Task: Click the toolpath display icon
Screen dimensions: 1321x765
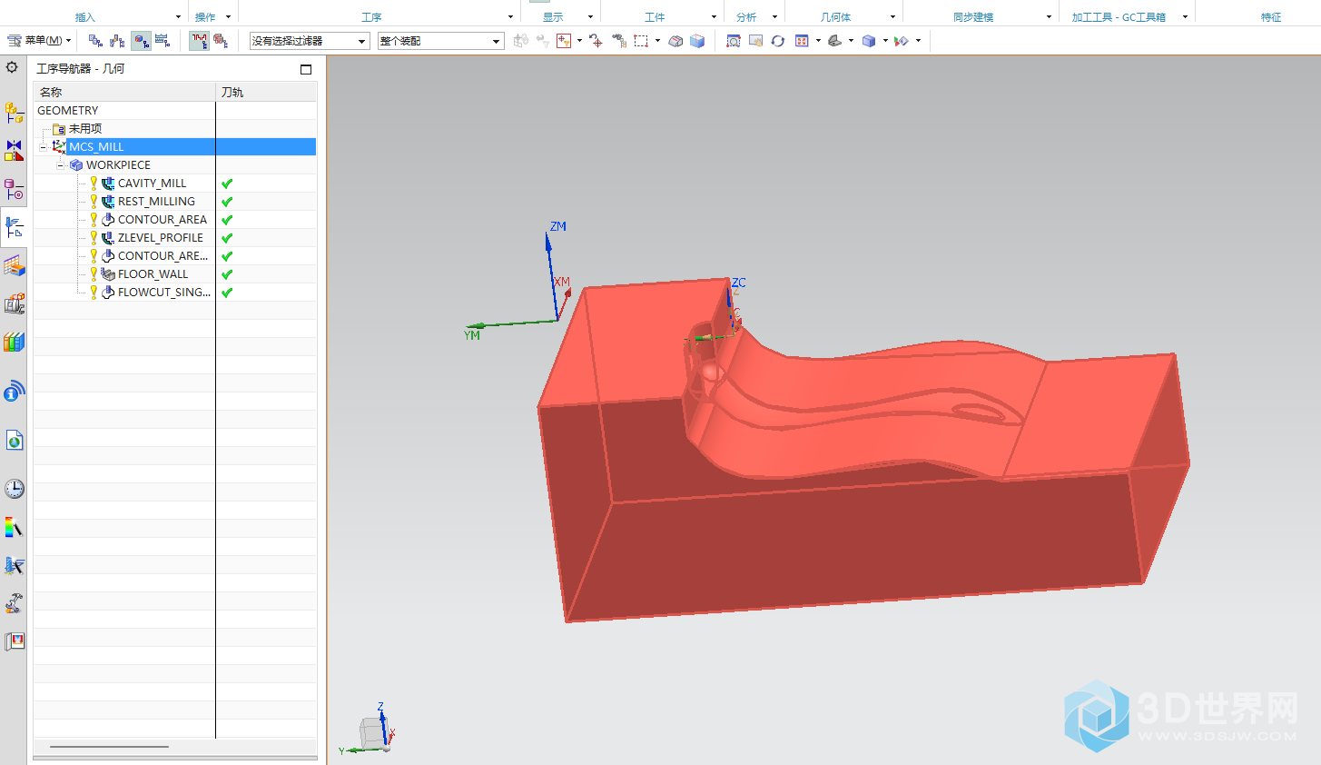Action: pyautogui.click(x=199, y=41)
